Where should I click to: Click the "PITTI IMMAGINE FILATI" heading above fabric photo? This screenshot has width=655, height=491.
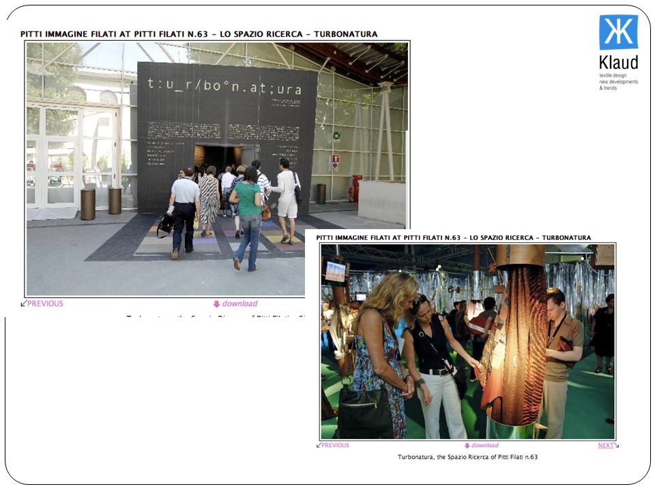(453, 237)
